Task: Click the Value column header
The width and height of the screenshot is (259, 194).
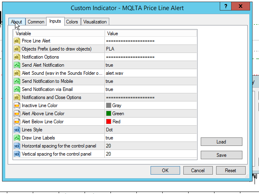Action: [151, 34]
